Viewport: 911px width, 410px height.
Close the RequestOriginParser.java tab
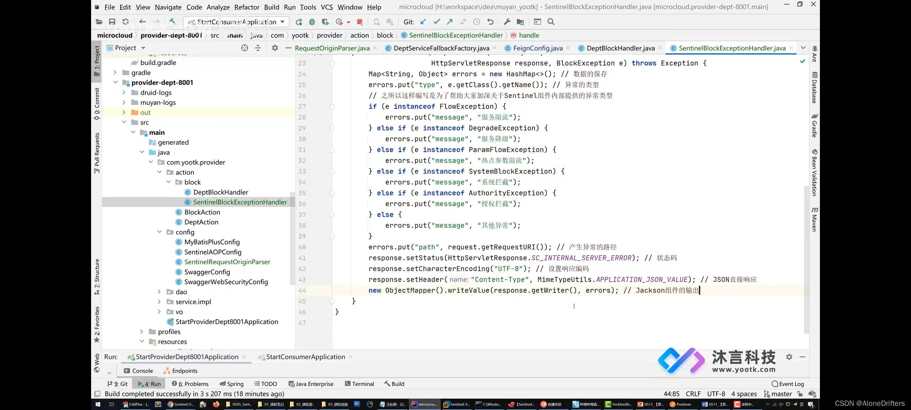(x=375, y=48)
